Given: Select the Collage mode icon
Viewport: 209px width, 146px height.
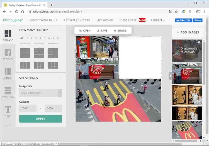Looking at the screenshot, I should pyautogui.click(x=8, y=33).
